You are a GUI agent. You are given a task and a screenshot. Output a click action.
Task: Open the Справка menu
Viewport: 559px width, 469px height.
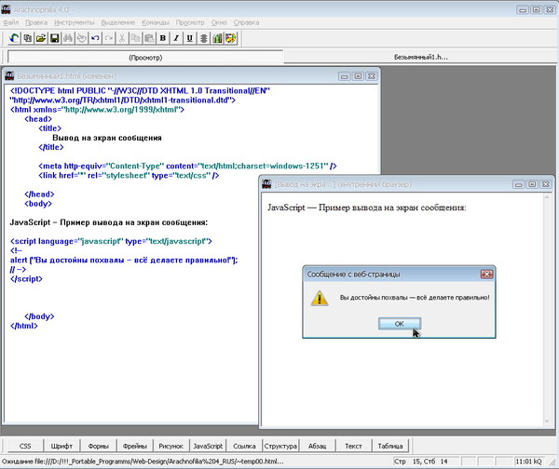[x=246, y=22]
